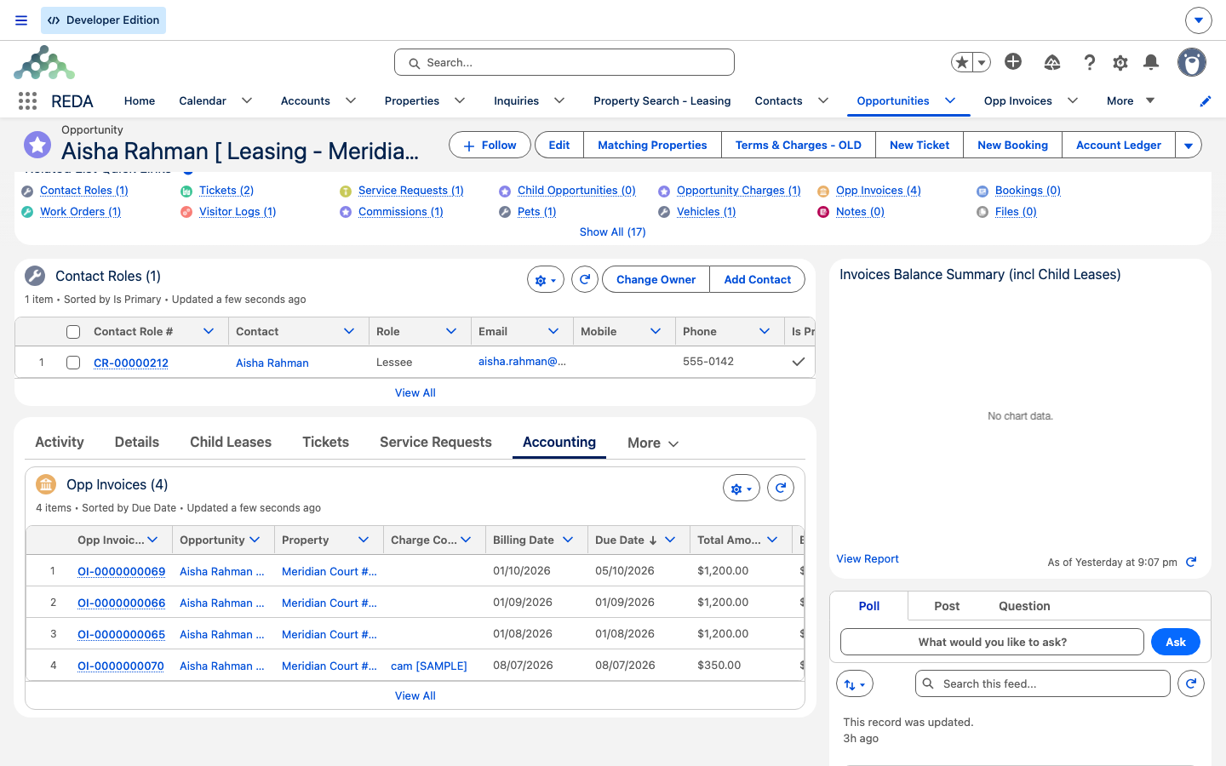The width and height of the screenshot is (1226, 766).
Task: Open the global create plus icon
Action: (1013, 61)
